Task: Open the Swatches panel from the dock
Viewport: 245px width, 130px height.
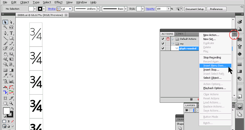Action: point(239,40)
